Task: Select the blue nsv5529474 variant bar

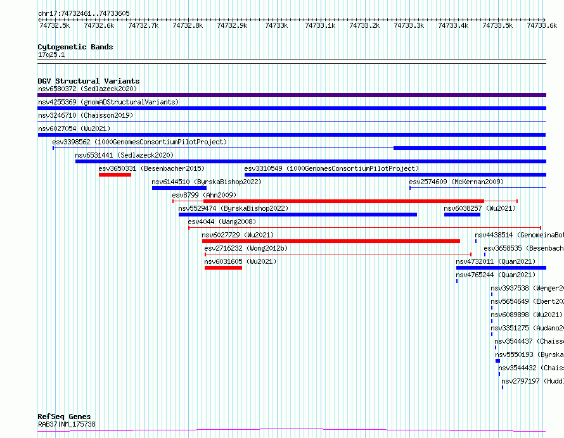Action: tap(298, 215)
